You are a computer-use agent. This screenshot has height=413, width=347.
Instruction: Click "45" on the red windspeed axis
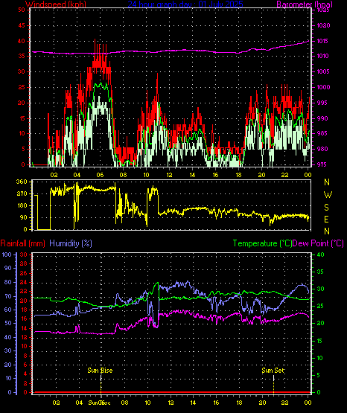[x=22, y=25]
